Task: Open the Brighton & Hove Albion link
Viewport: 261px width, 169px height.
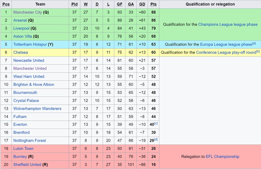Action: (x=34, y=84)
